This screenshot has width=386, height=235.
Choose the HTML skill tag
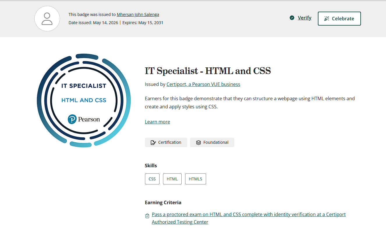click(172, 179)
